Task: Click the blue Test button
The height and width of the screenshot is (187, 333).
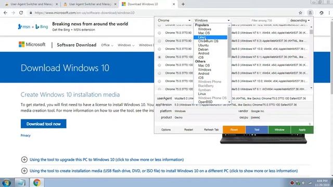Action: coord(257,129)
